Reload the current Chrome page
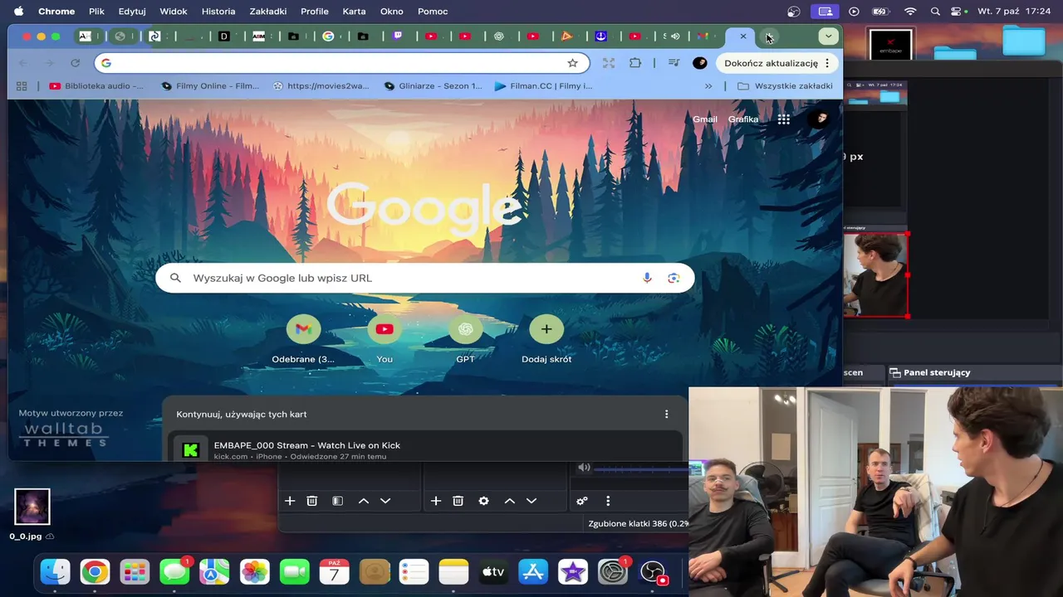Viewport: 1063px width, 597px height. [75, 63]
